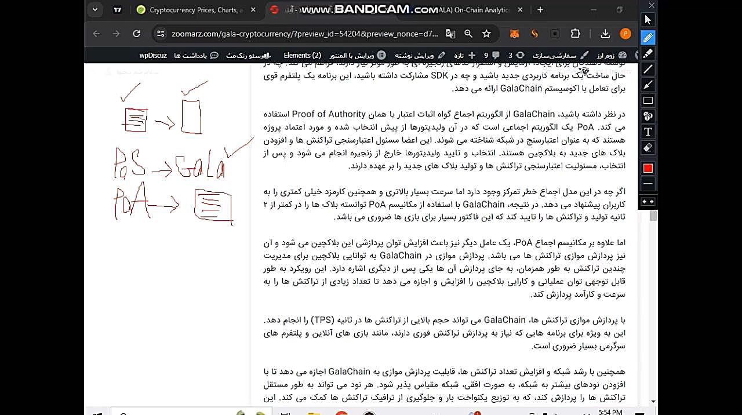Click ویرایش با المنتور link

pyautogui.click(x=357, y=56)
